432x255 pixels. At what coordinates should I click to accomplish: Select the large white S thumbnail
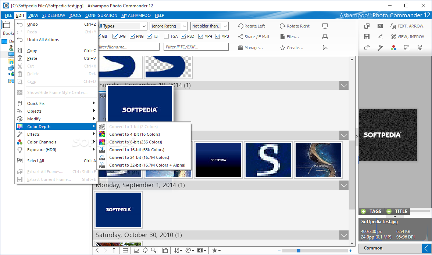268,160
